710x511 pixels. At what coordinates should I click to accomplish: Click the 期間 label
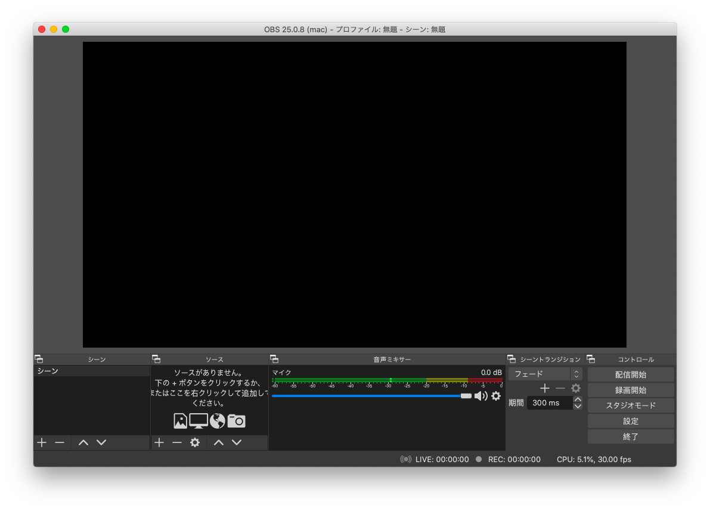(x=516, y=402)
